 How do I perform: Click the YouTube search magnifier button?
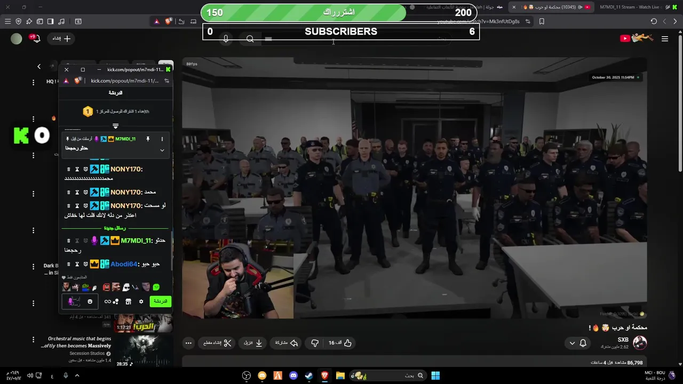click(x=250, y=39)
